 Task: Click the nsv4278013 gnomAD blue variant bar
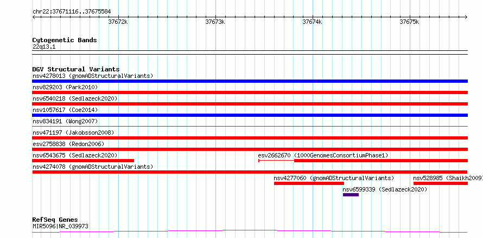coord(250,81)
